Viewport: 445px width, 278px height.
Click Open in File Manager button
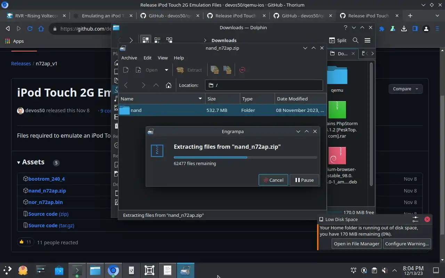pyautogui.click(x=356, y=244)
